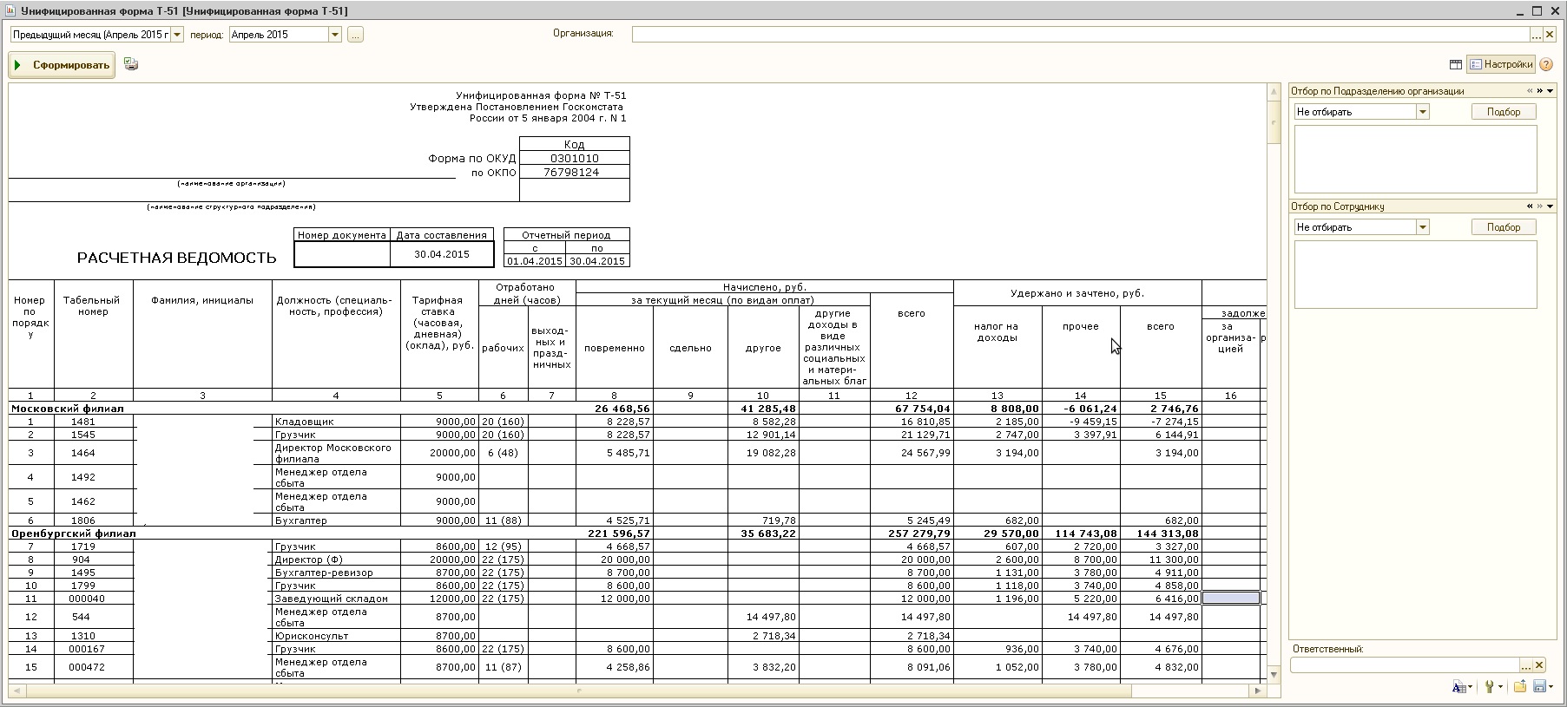Click the empty list box under Подразделению организации
1567x707 pixels.
[x=1416, y=159]
